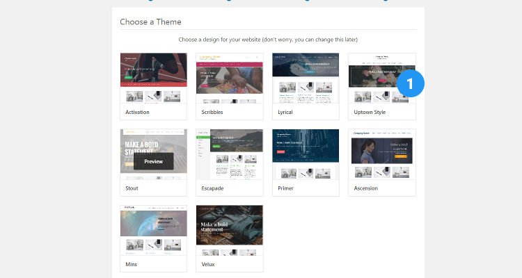522x278 pixels.
Task: Click the Ascension theme name label
Action: point(366,188)
